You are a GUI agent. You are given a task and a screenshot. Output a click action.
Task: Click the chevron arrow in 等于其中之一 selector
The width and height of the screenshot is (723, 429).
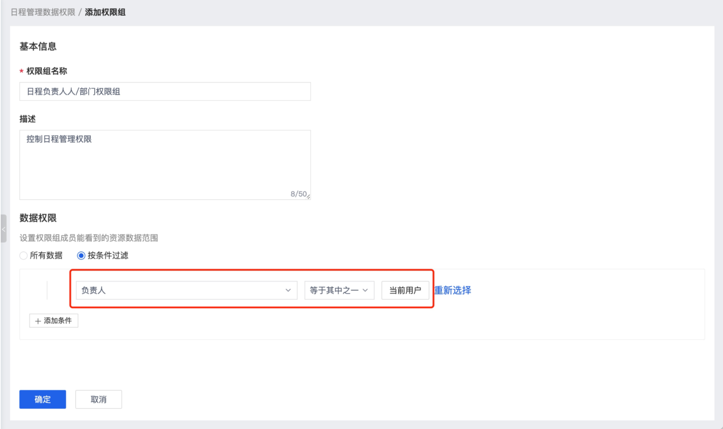tap(365, 290)
